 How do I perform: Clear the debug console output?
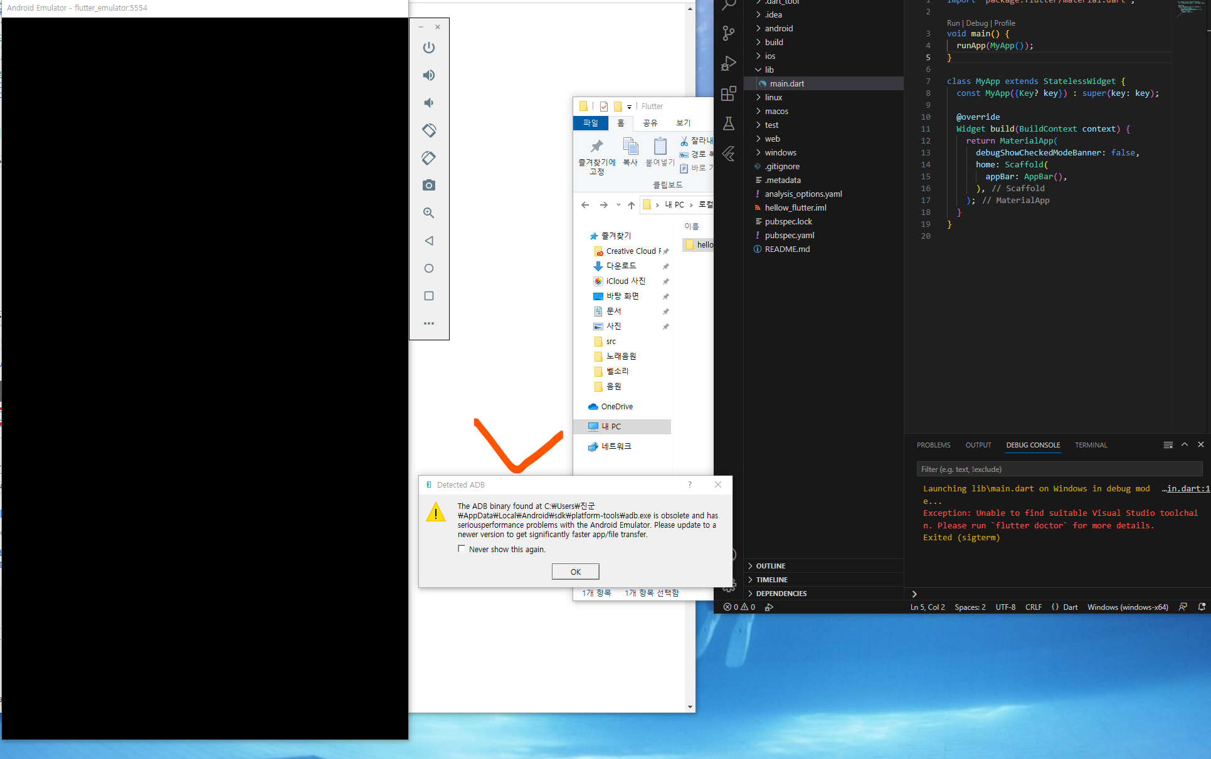[1168, 445]
